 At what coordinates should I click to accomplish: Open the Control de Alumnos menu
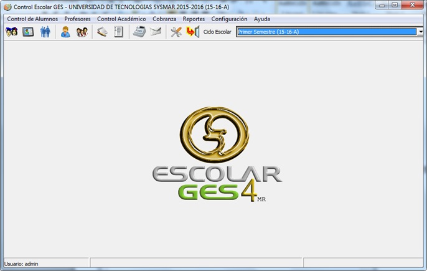(32, 19)
